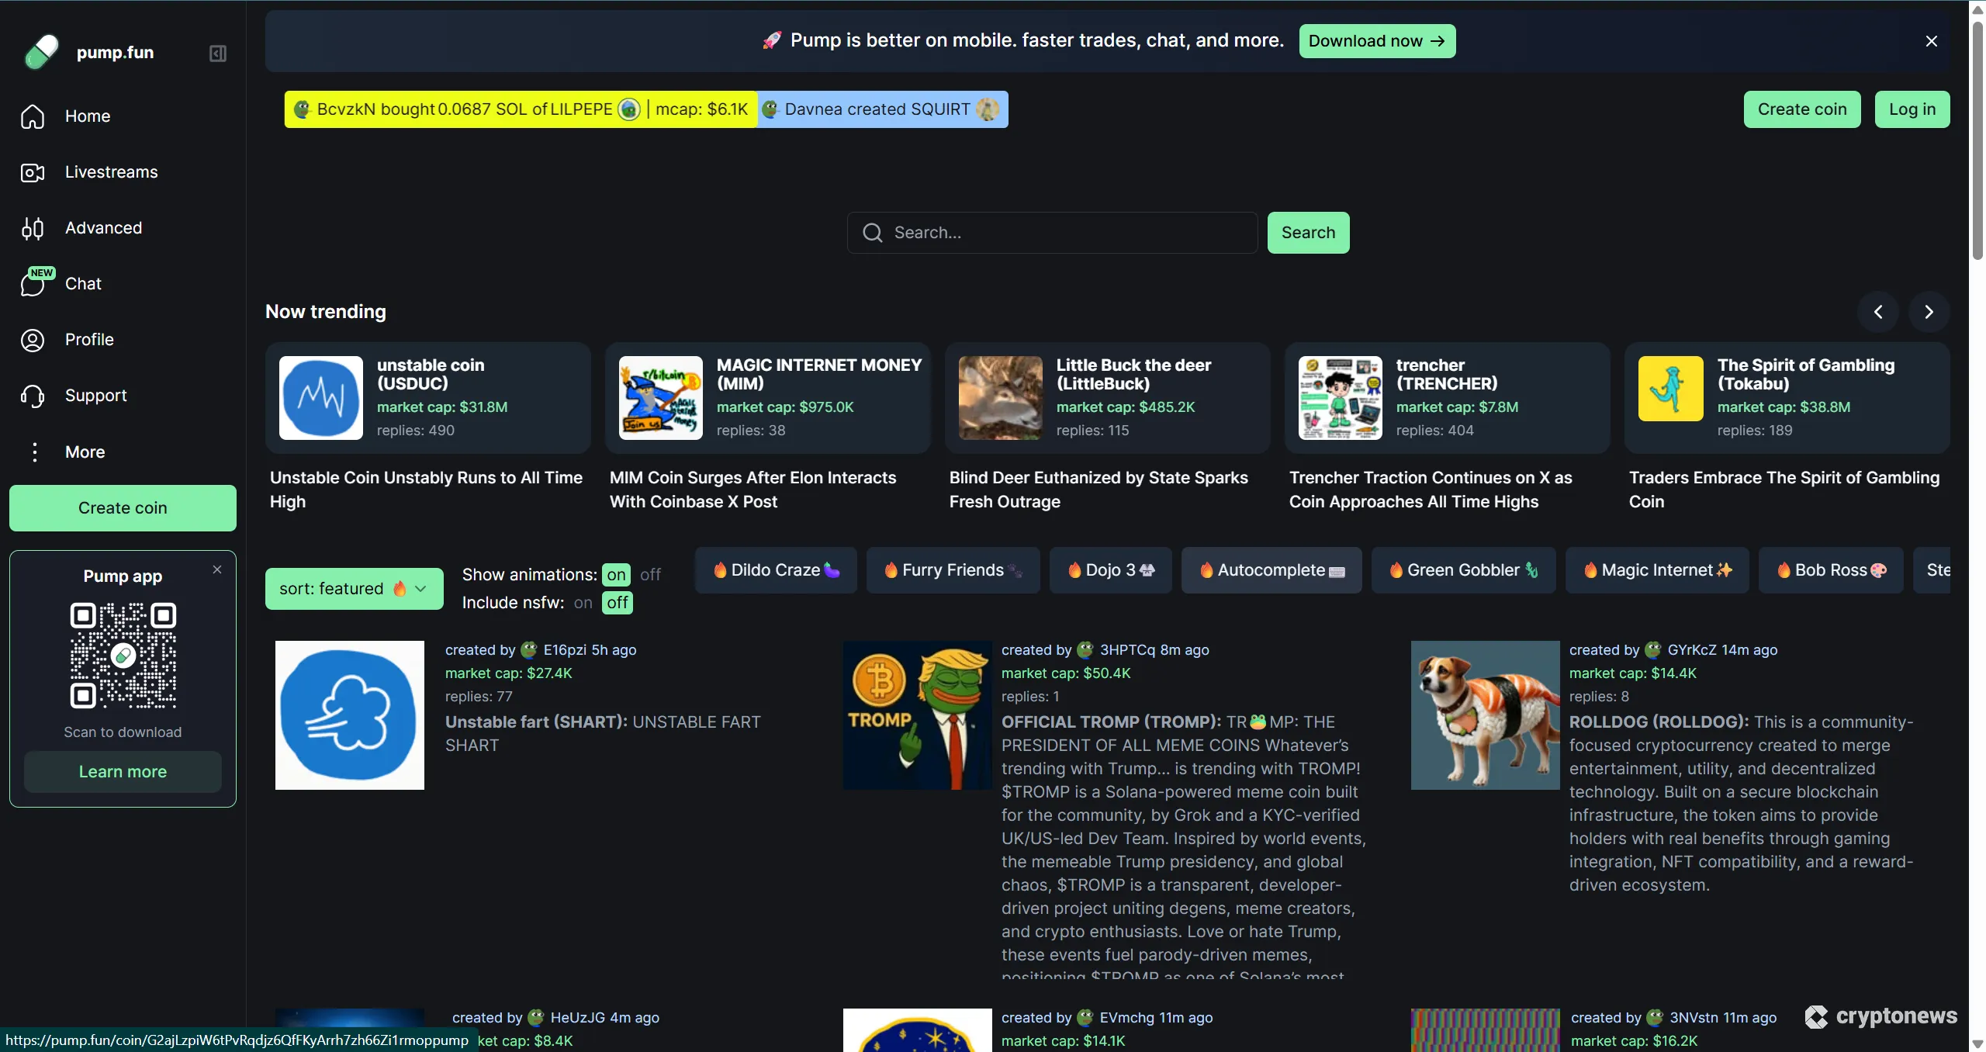This screenshot has height=1052, width=1986.
Task: Select the Furry Friends filter tab
Action: click(x=953, y=570)
